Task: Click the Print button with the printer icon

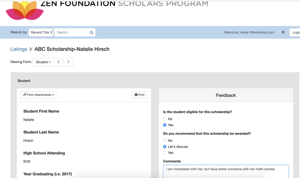Action: click(140, 95)
